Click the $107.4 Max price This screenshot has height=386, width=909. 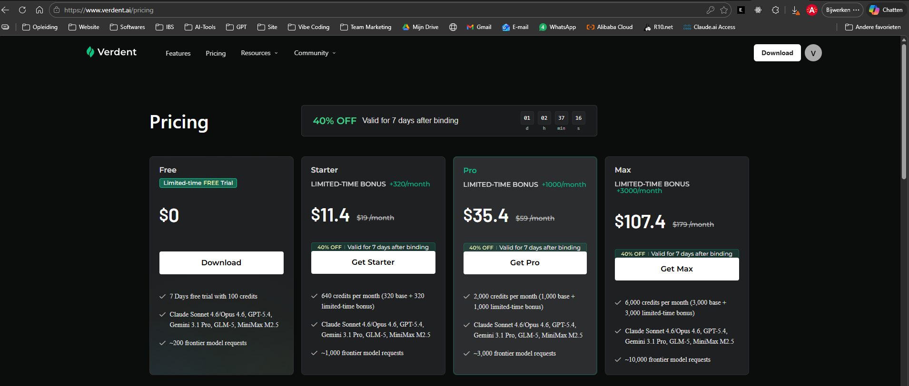pos(640,222)
